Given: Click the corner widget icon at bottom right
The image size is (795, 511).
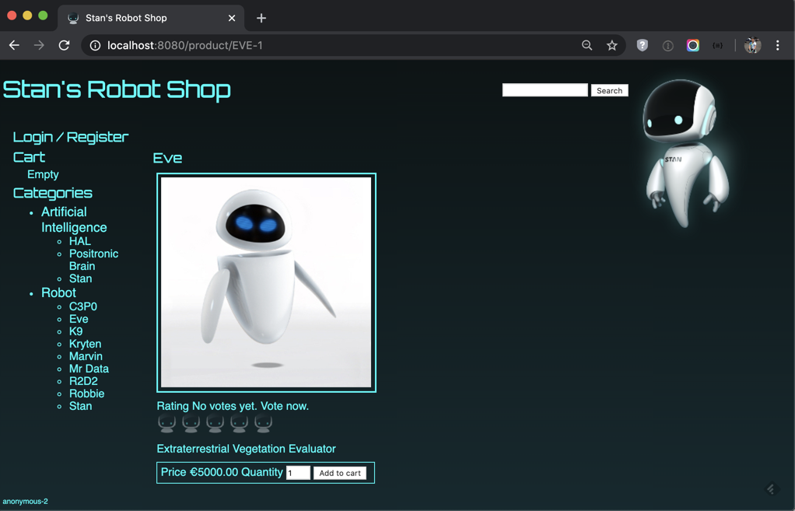Looking at the screenshot, I should click(x=772, y=488).
